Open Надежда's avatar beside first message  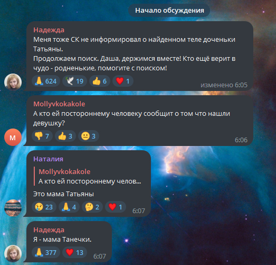(x=13, y=82)
